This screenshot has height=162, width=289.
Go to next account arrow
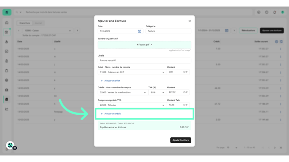(77, 31)
